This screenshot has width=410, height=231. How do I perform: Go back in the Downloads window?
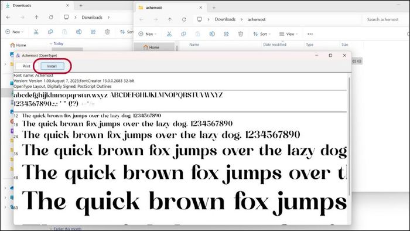(x=8, y=17)
